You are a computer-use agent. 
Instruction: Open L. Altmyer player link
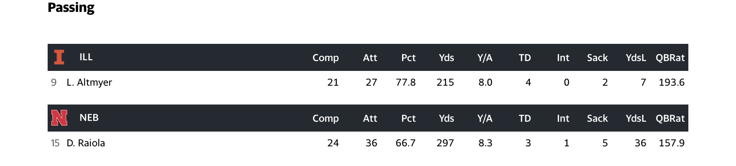pos(89,82)
